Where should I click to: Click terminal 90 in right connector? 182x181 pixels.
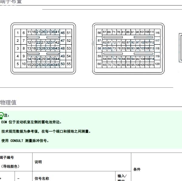(x=128, y=65)
